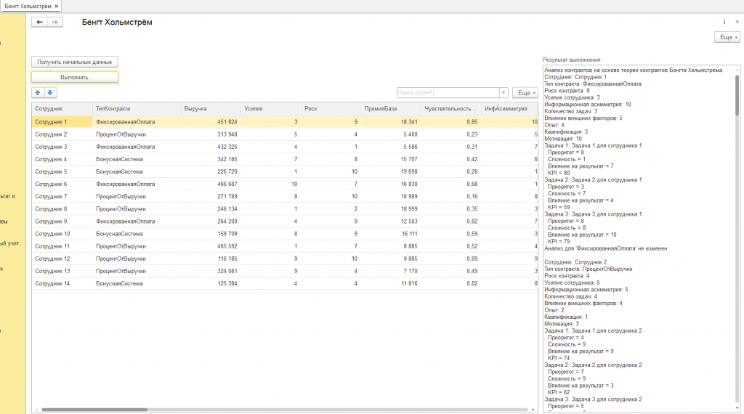Move row up with blue up arrow
This screenshot has height=414, width=744.
[38, 92]
